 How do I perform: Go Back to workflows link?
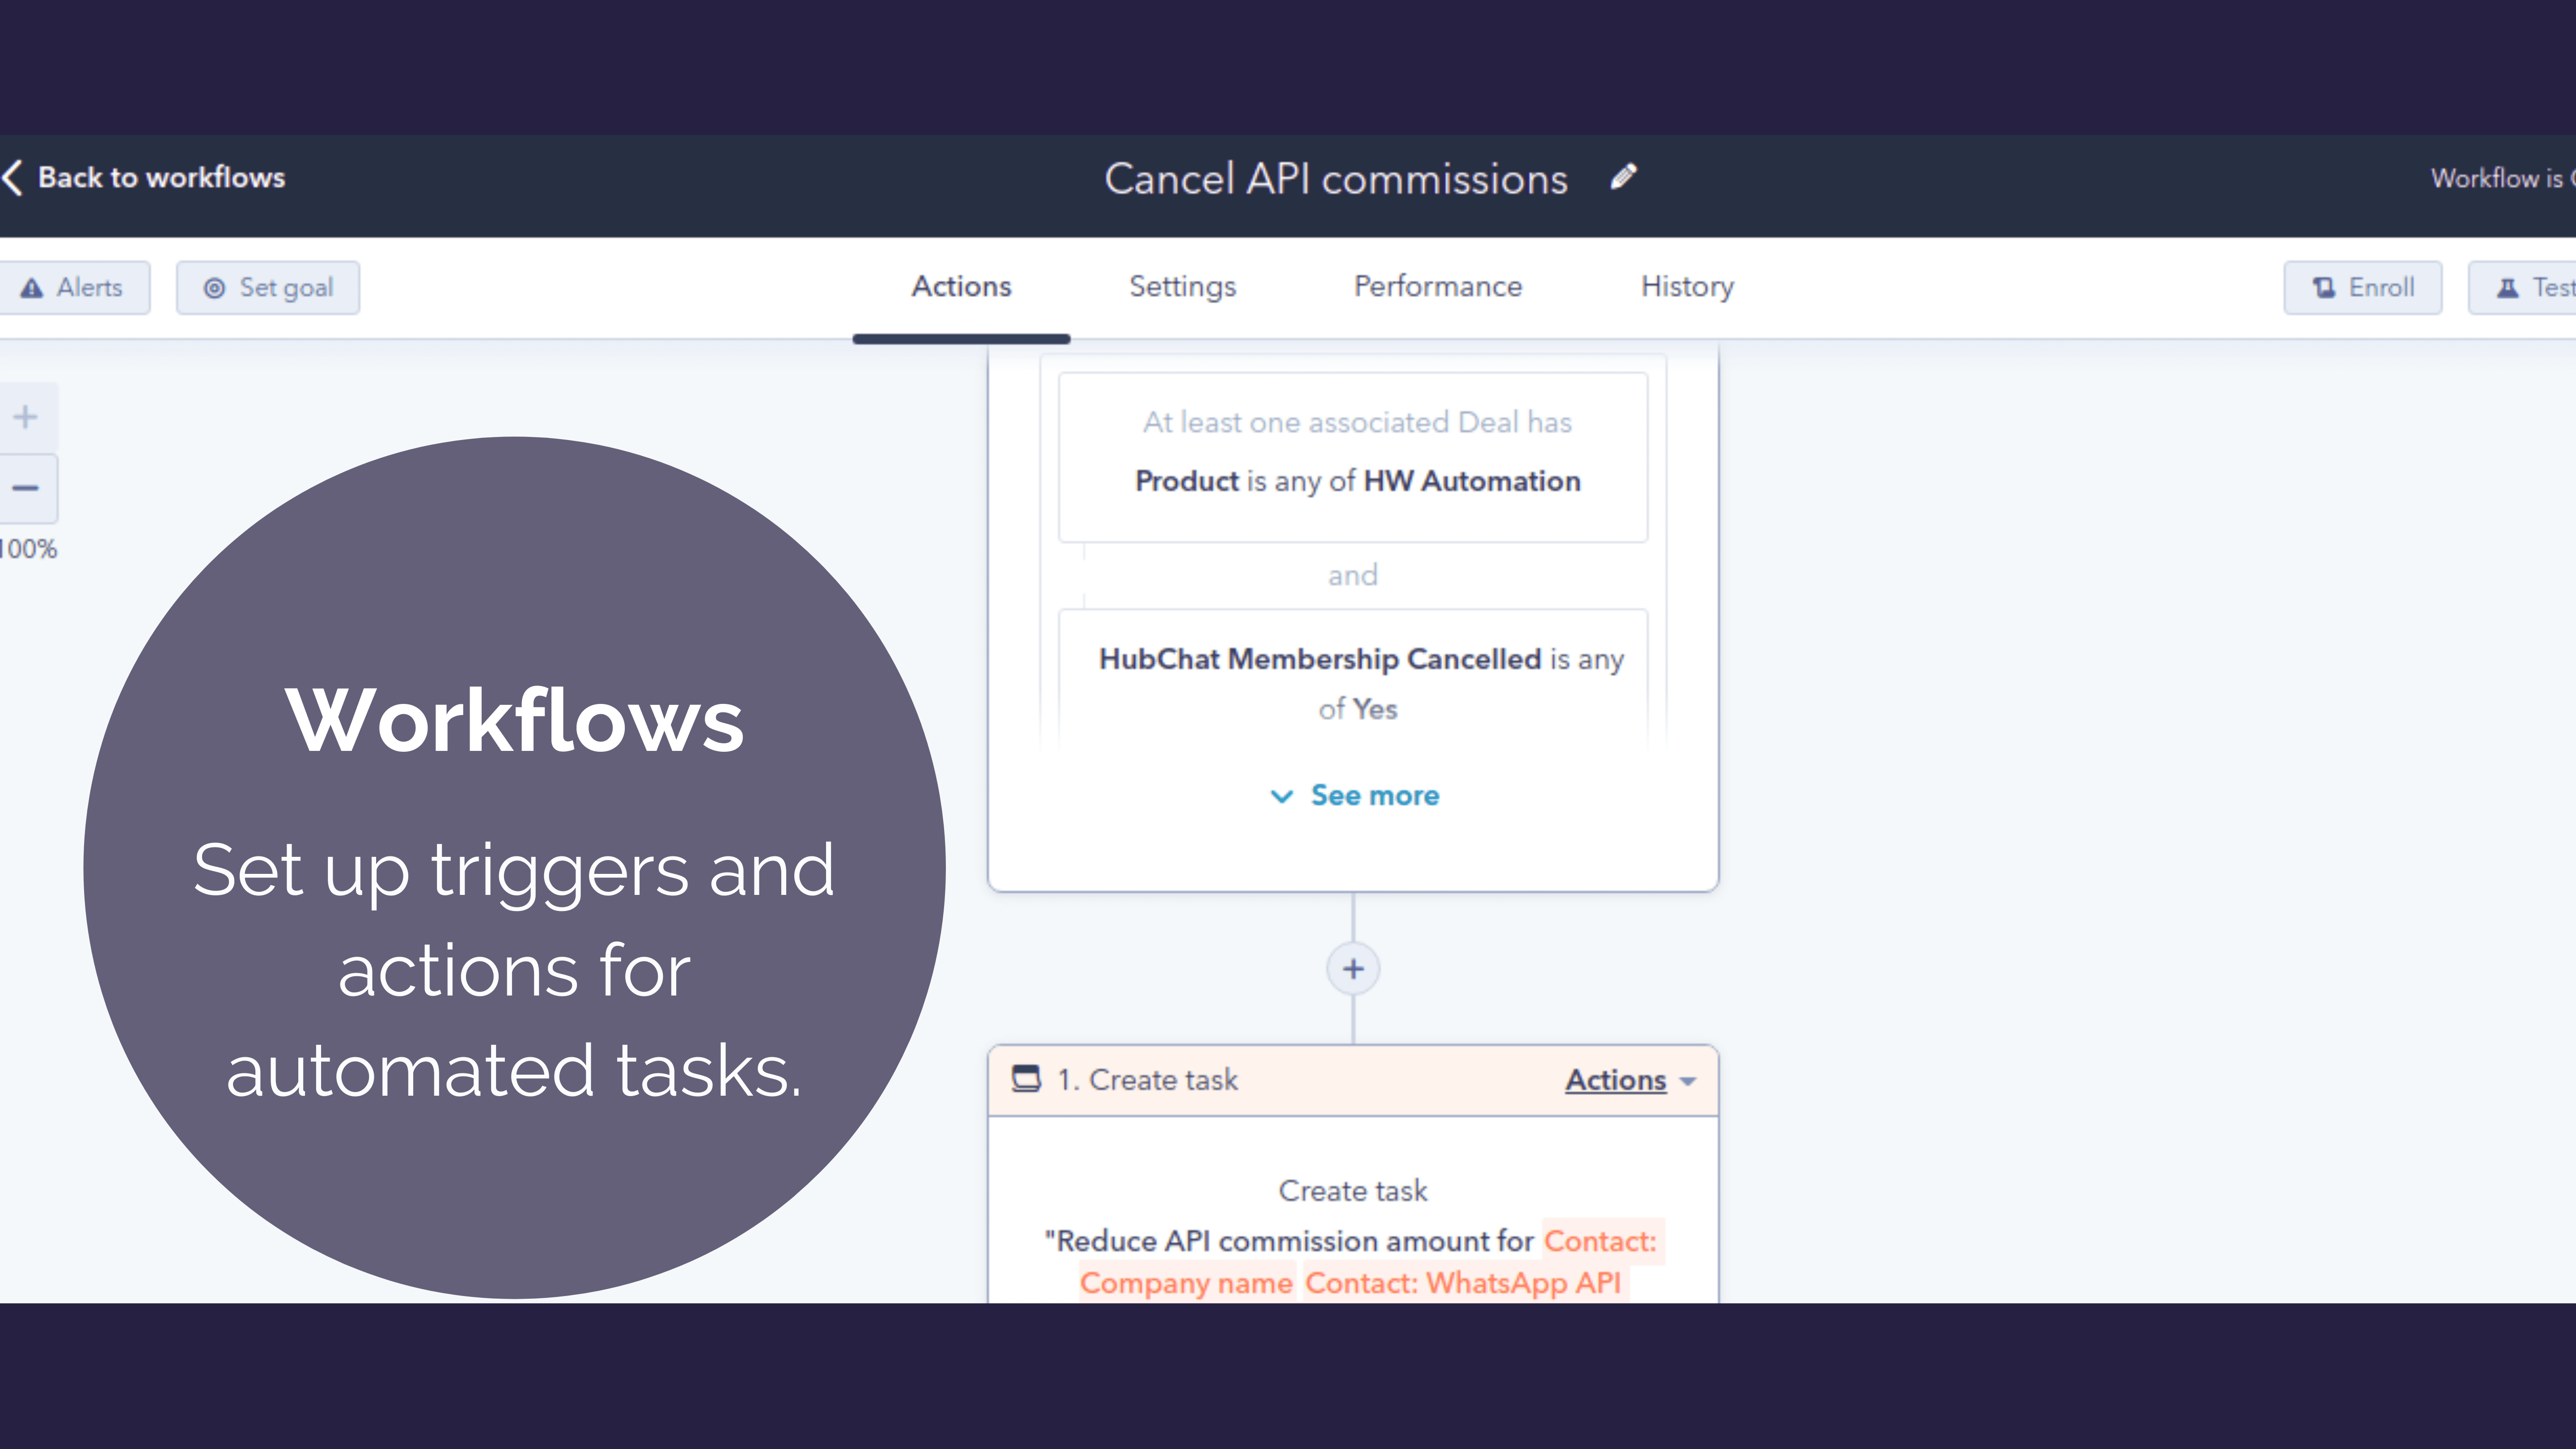pyautogui.click(x=160, y=178)
